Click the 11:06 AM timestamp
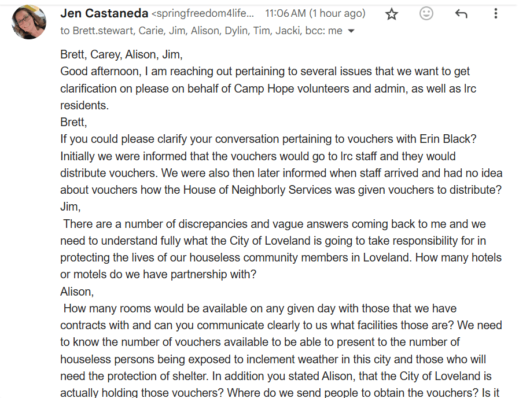519x398 pixels. pos(315,13)
